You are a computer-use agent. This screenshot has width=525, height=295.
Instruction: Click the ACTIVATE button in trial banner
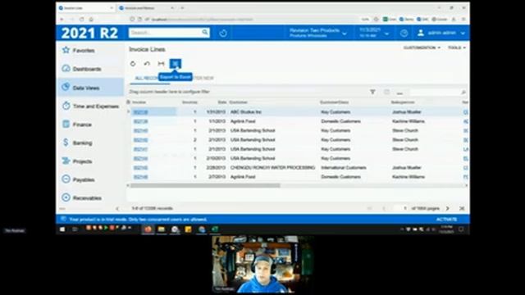tap(446, 220)
